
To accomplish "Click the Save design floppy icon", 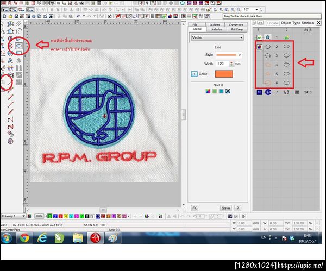I will pos(16,16).
